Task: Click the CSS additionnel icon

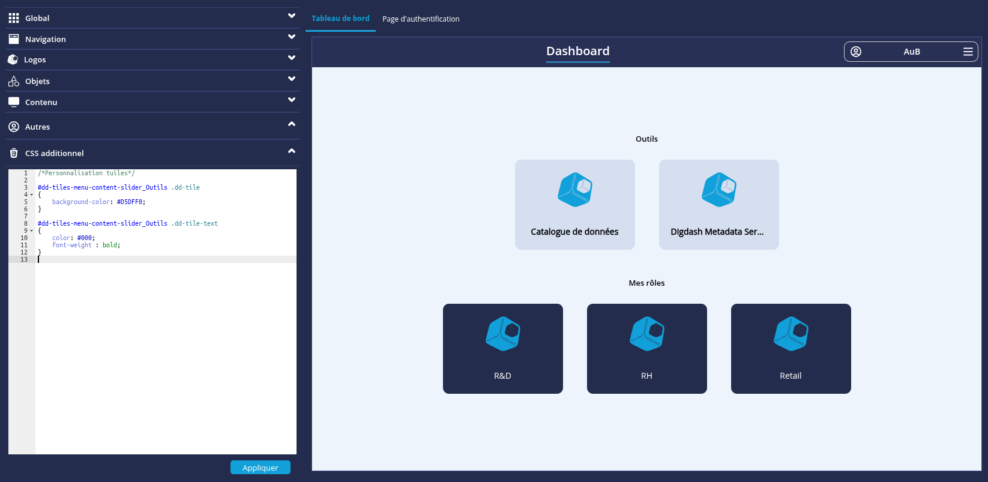Action: click(x=14, y=153)
